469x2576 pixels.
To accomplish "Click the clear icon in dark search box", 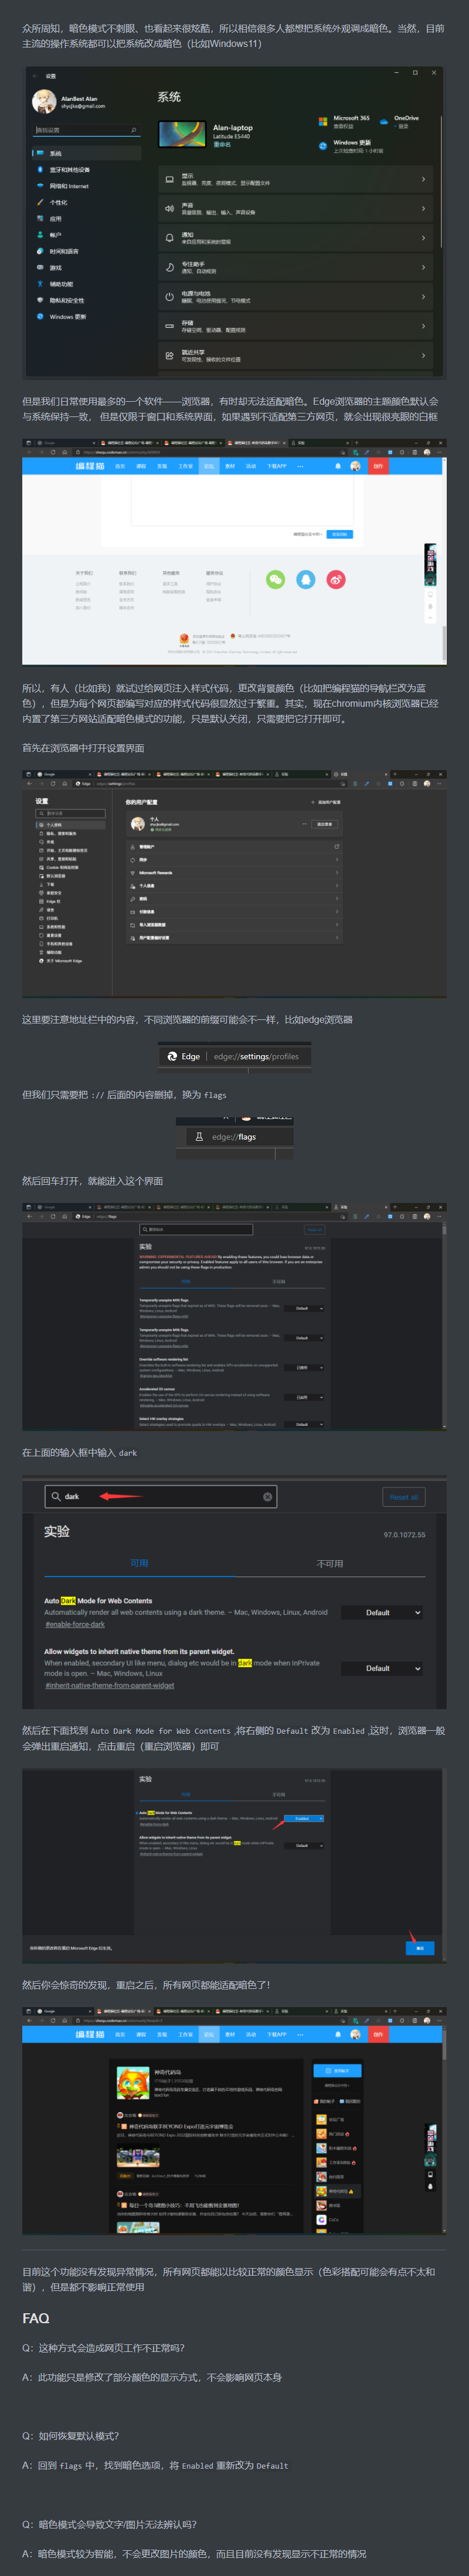I will click(x=267, y=1497).
